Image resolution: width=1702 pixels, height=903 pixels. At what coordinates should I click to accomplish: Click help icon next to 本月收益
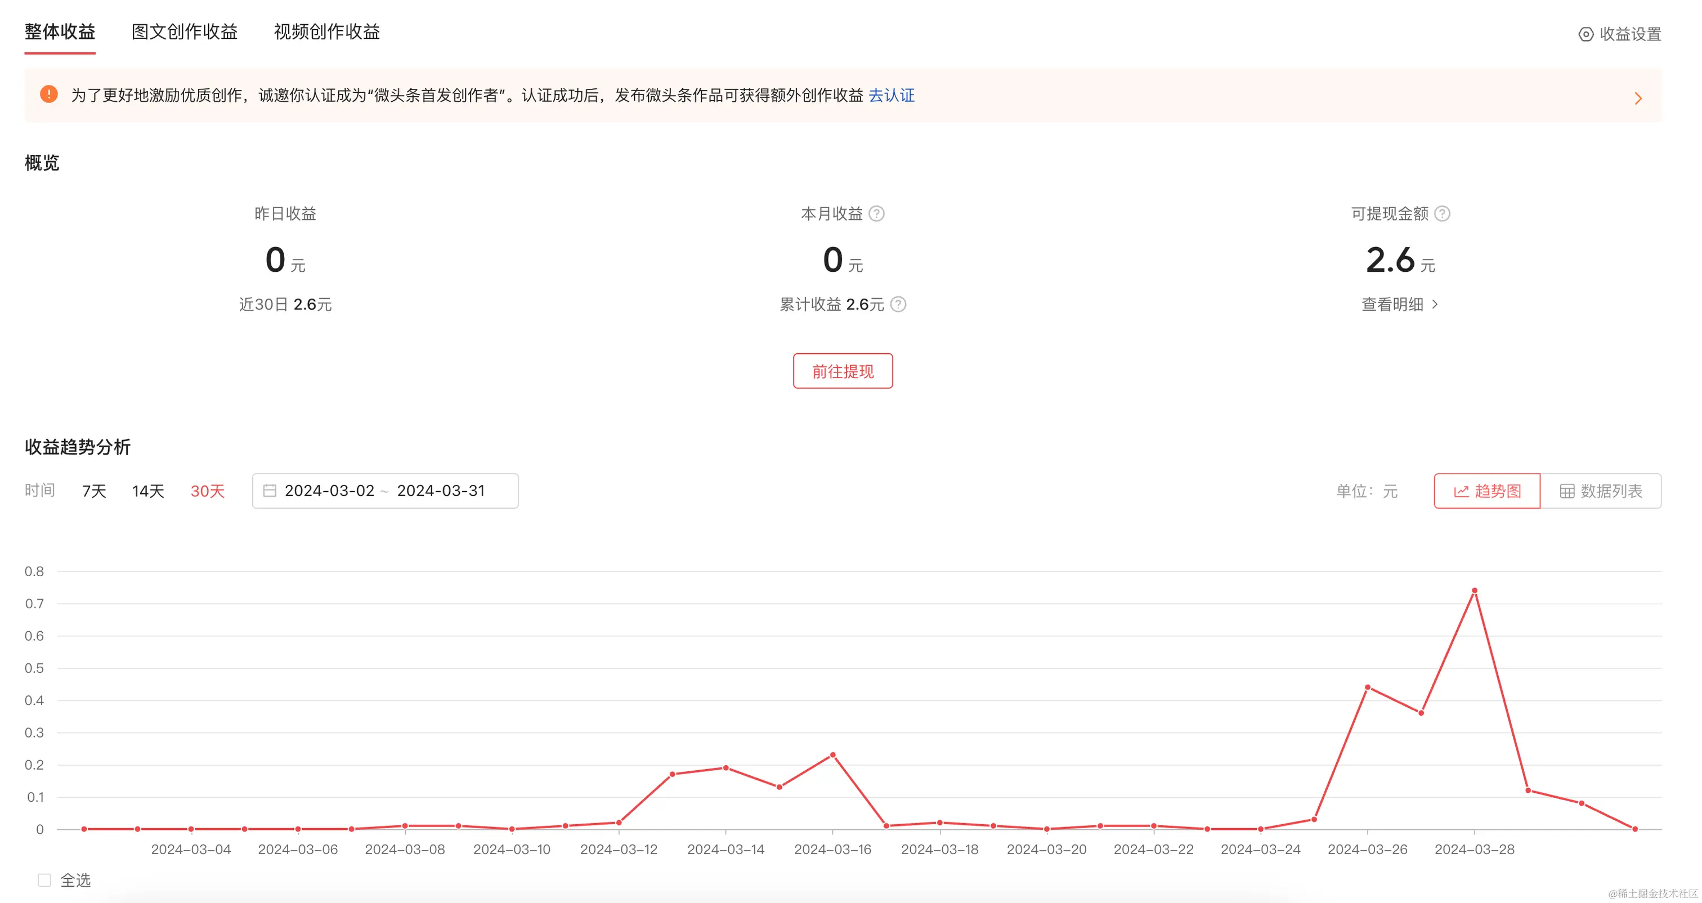click(x=876, y=213)
